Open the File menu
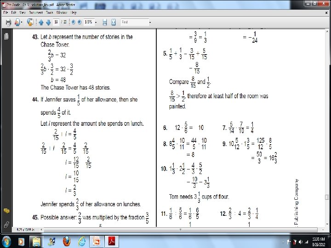This screenshot has width=331, height=248. (6, 13)
